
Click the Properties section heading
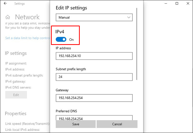point(15,114)
